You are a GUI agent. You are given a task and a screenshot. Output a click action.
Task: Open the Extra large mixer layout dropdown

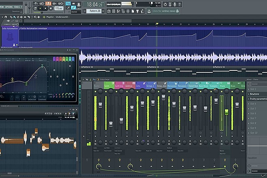105,79
